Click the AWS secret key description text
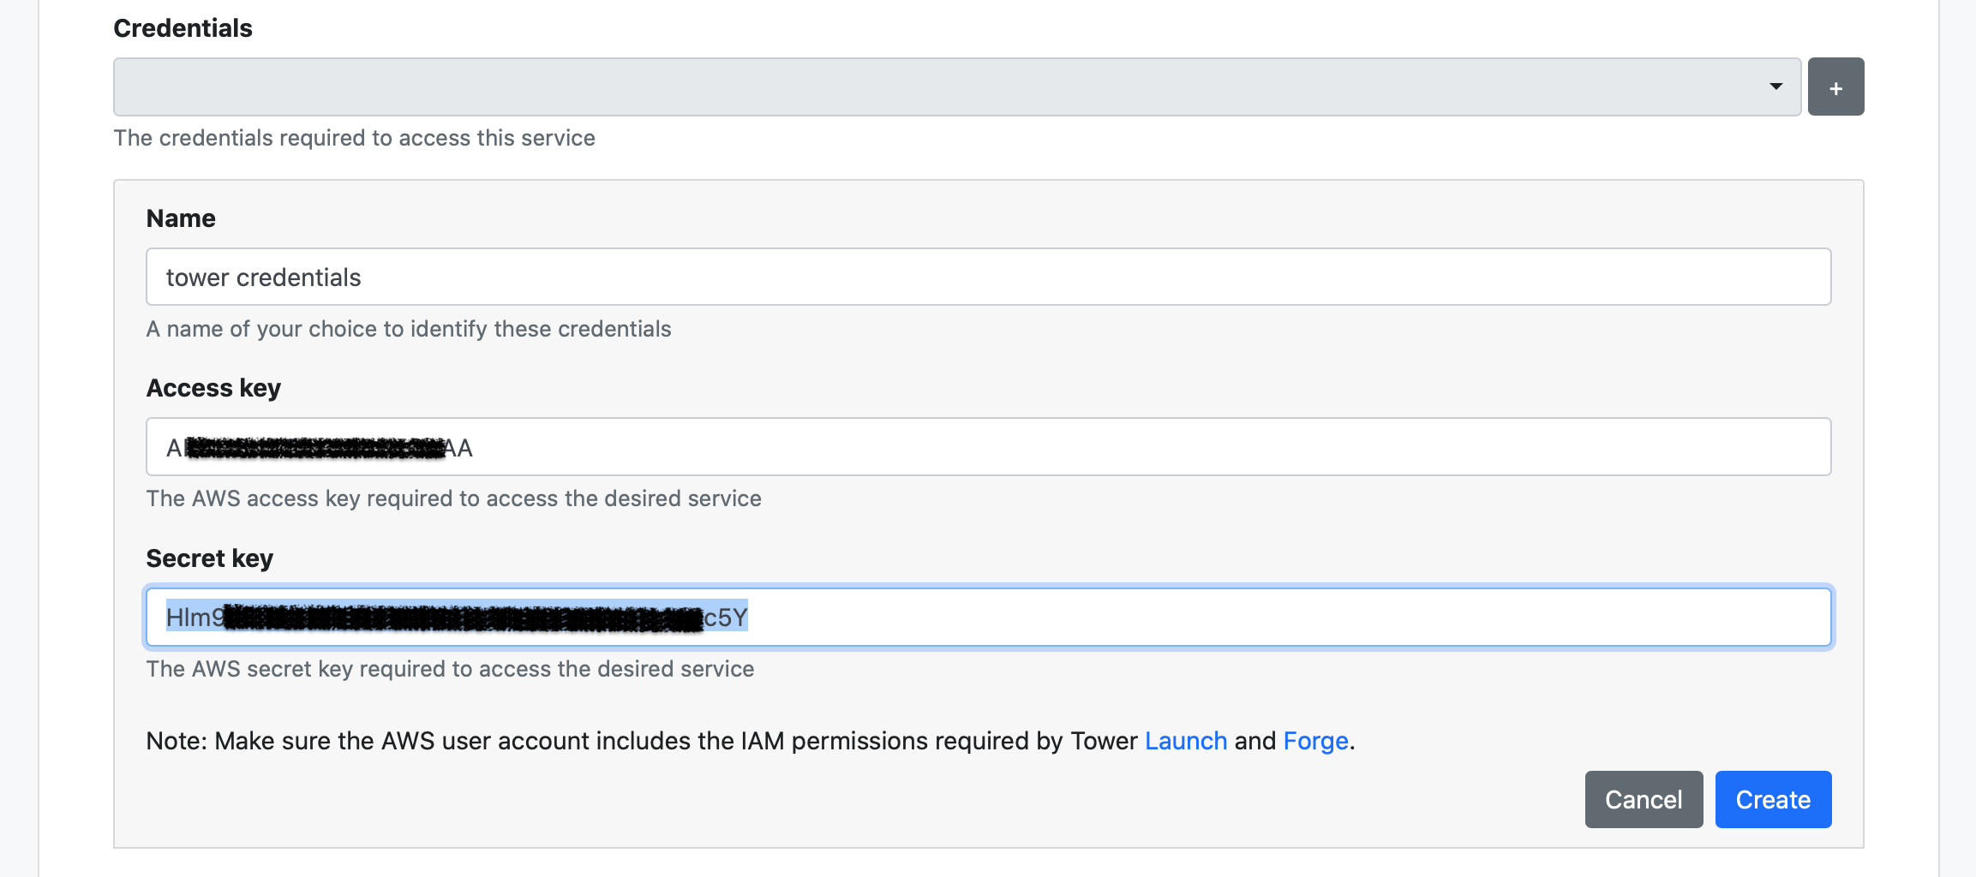The image size is (1976, 877). pyautogui.click(x=450, y=669)
